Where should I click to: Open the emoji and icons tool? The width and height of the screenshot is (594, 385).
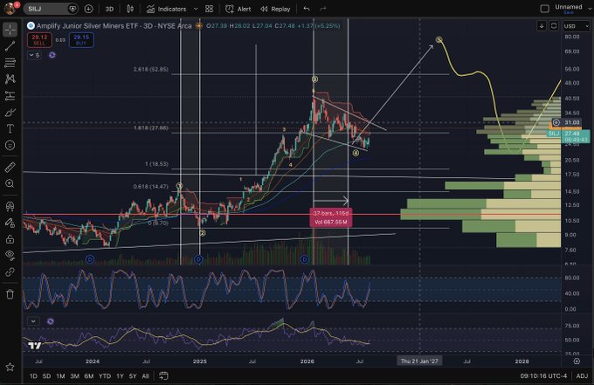(x=10, y=146)
